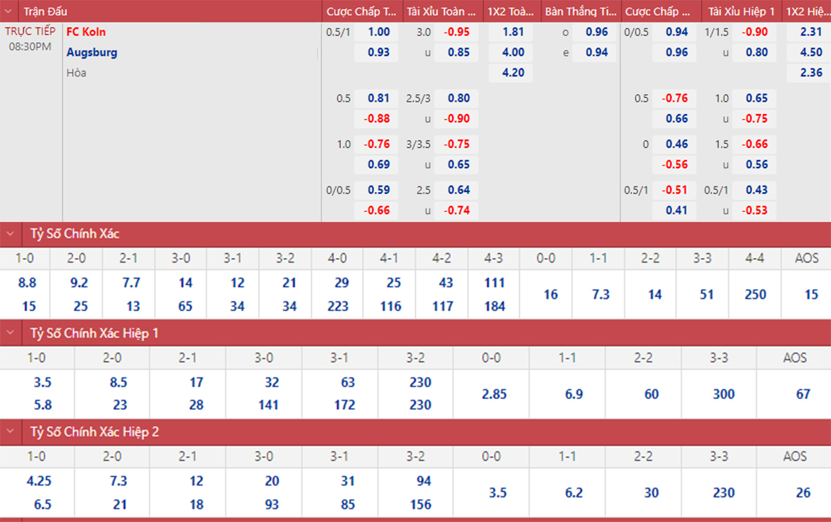Screen dimensions: 831x522
Task: Collapse the Trận Đấu section chevron
Action: click(11, 12)
